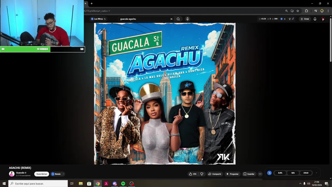Open OBS Studio from the taskbar

(132, 184)
